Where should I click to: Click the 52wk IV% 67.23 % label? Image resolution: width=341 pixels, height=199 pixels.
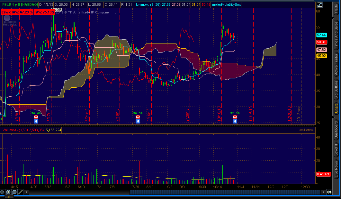(x=17, y=12)
